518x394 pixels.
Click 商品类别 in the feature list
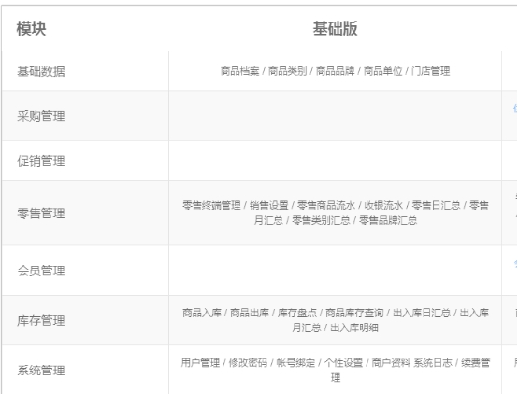tap(287, 71)
